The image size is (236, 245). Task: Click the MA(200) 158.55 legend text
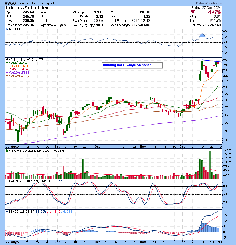pyautogui.click(x=19, y=73)
